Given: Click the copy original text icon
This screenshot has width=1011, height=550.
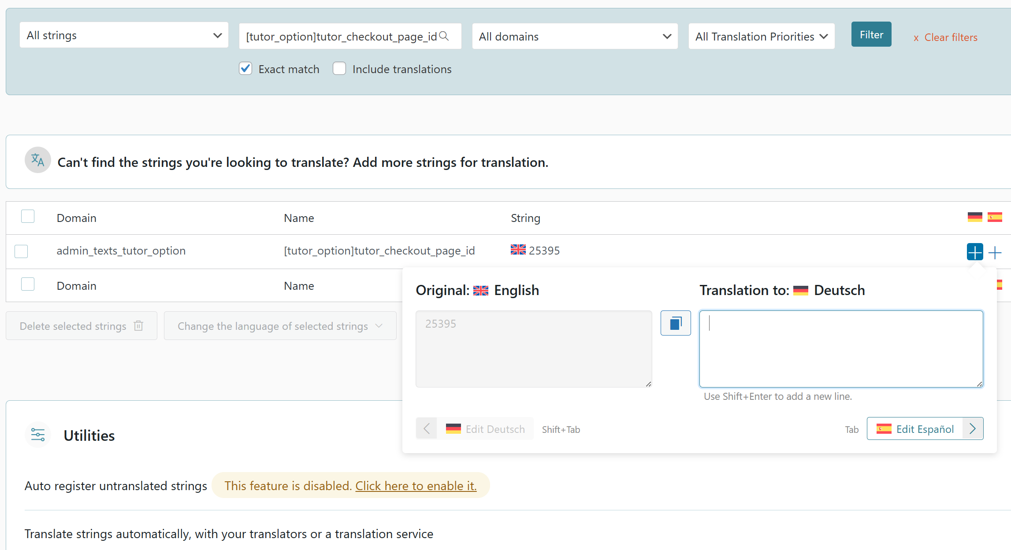Looking at the screenshot, I should point(675,323).
